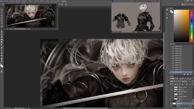
Task: Select the Brush tool in toolbox
Action: 2,29
